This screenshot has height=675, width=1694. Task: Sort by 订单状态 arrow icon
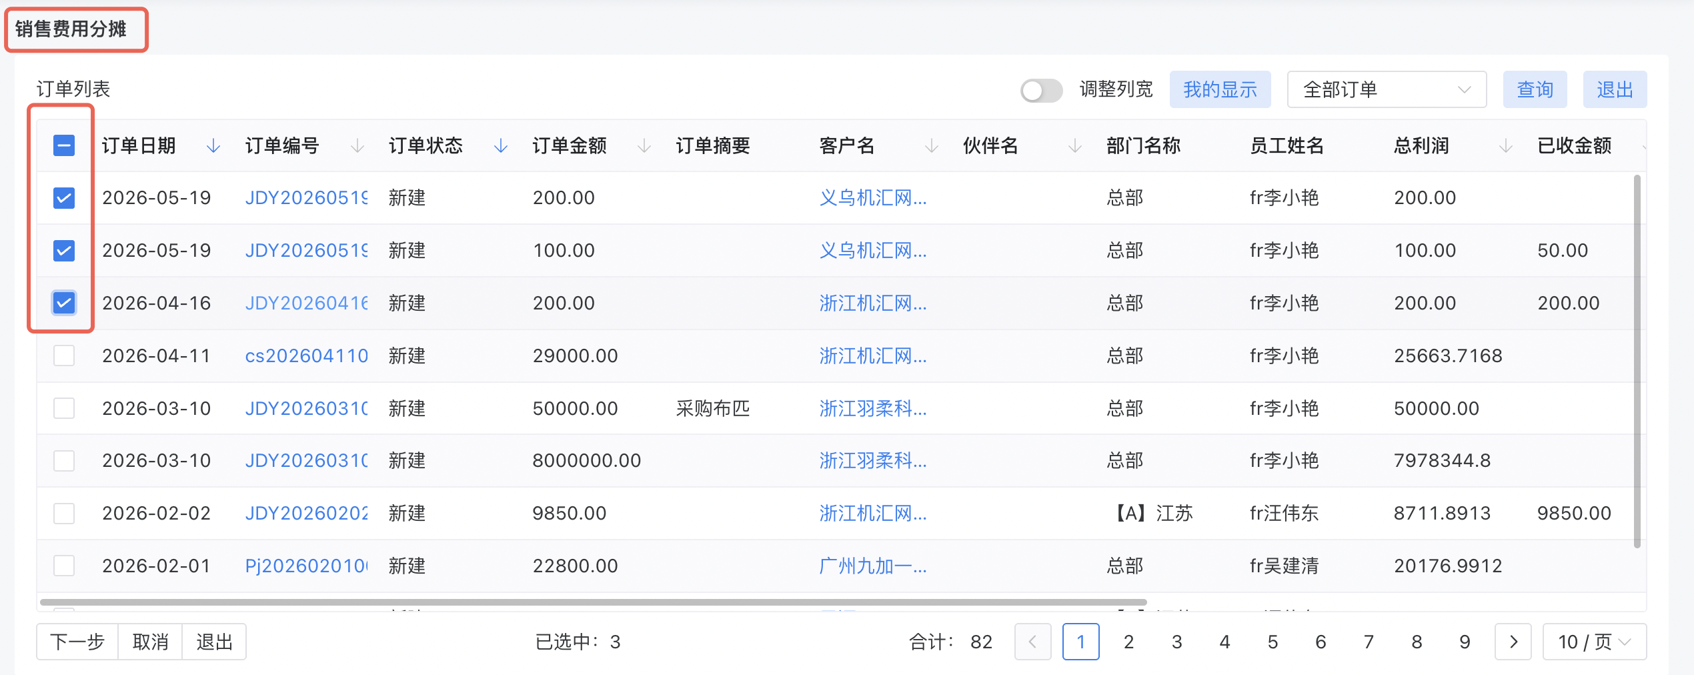click(501, 145)
